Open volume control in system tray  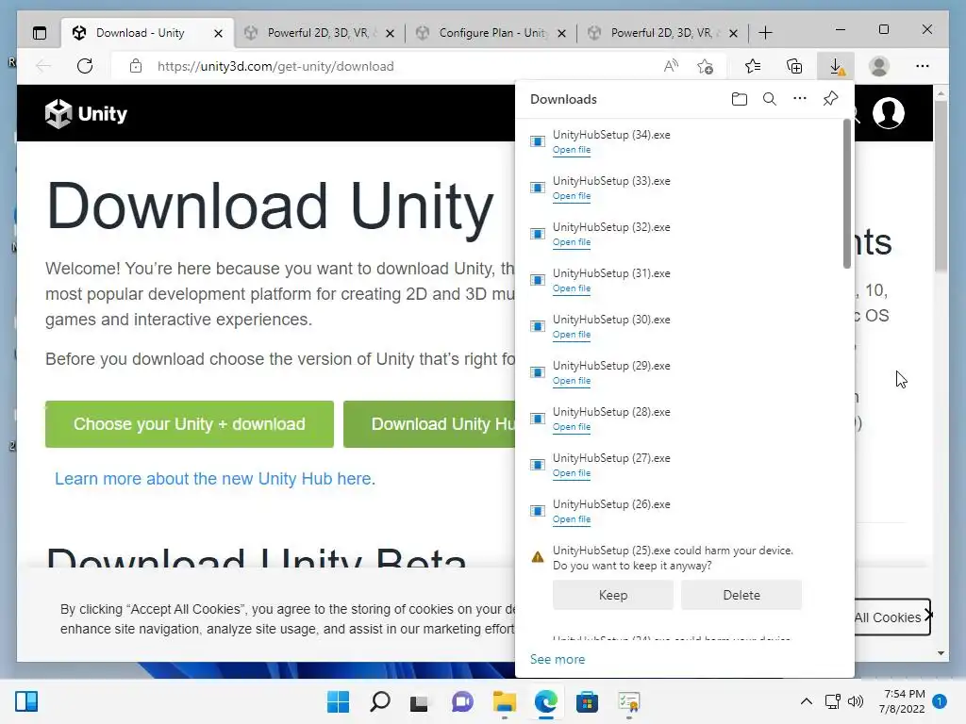tap(855, 701)
